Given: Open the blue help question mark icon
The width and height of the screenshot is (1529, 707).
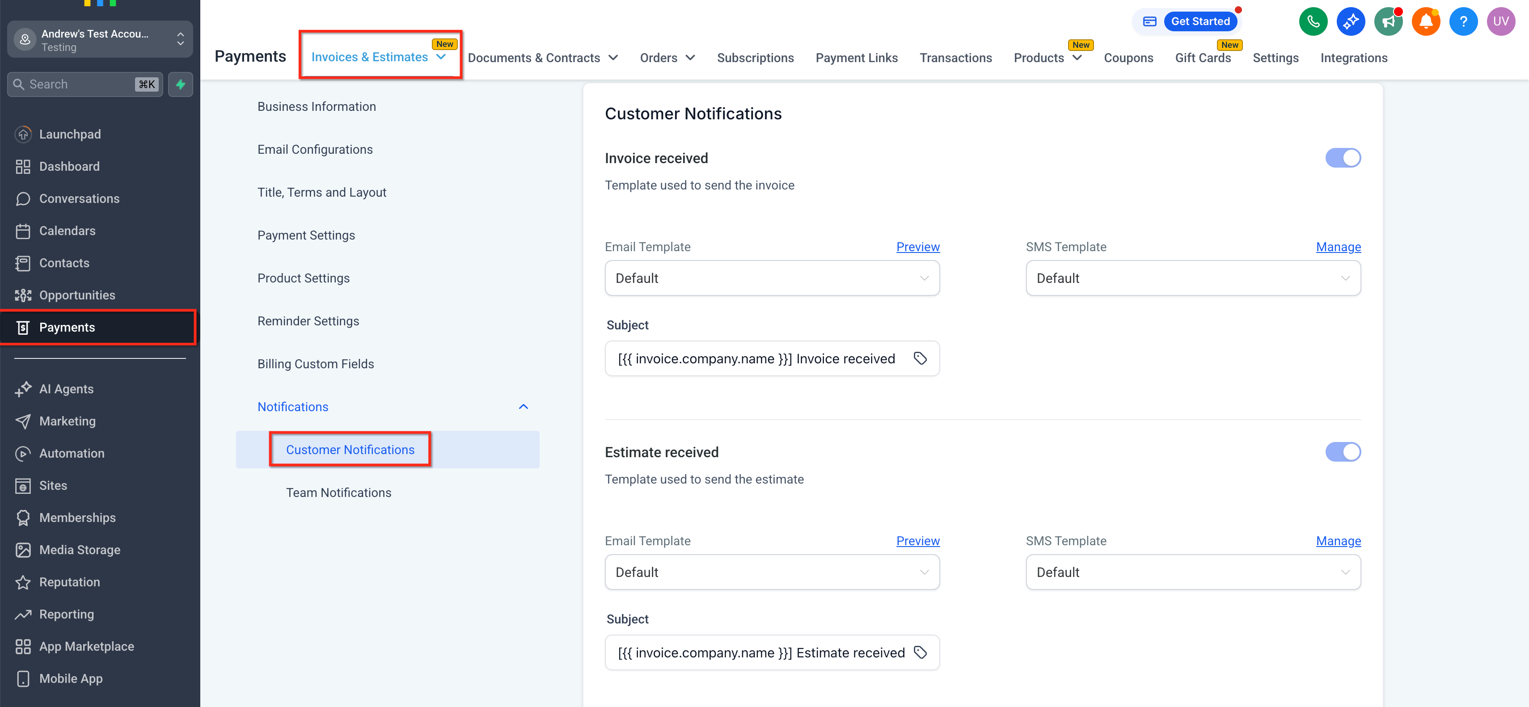Looking at the screenshot, I should pos(1463,22).
